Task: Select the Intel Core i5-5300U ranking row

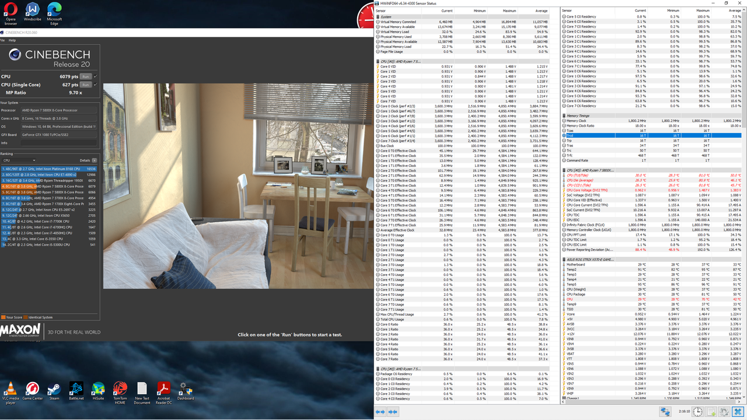Action: (x=50, y=244)
